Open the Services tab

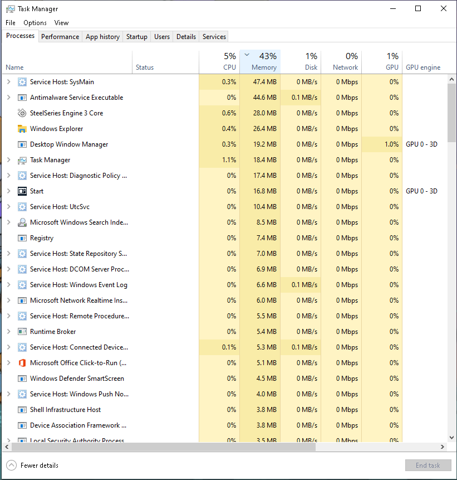pos(214,37)
